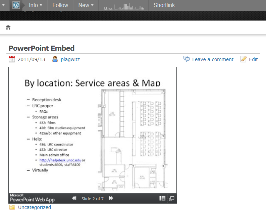Screen dimensions: 266x213
Task: Open presentation in full-screen pop-out window
Action: coord(171,199)
